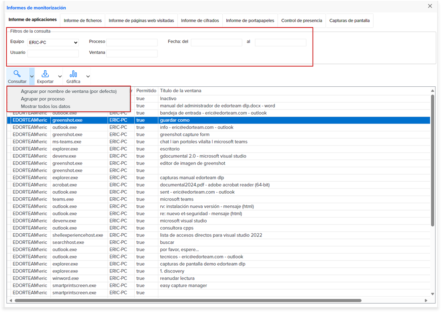441x312 pixels.
Task: Switch to Informe de aplicaciones tab
Action: [x=33, y=20]
